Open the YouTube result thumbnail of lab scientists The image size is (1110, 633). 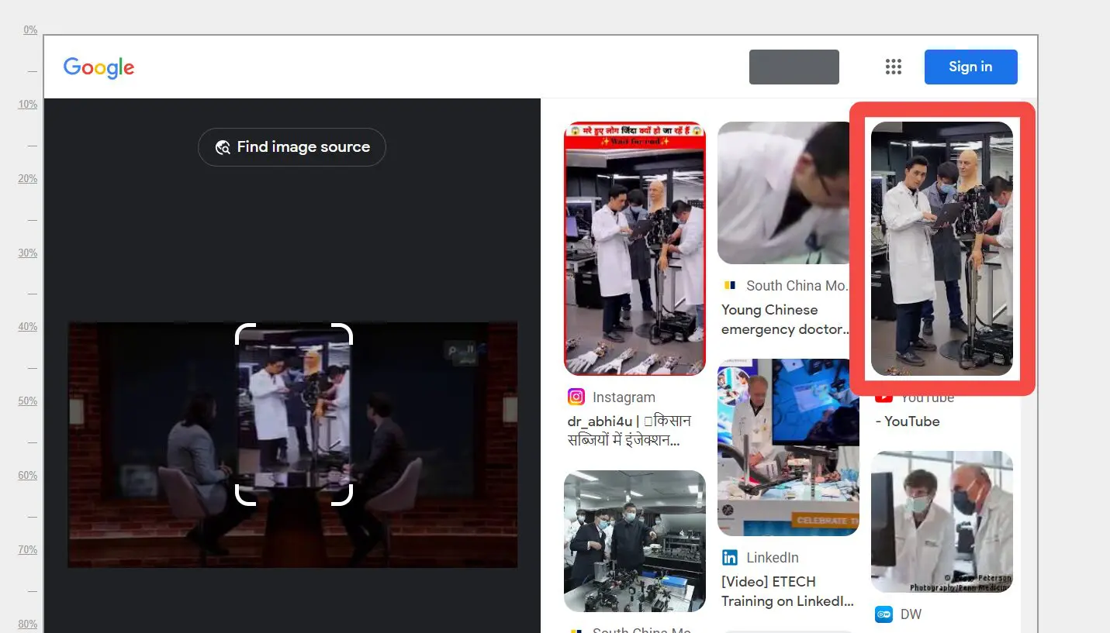pyautogui.click(x=942, y=249)
